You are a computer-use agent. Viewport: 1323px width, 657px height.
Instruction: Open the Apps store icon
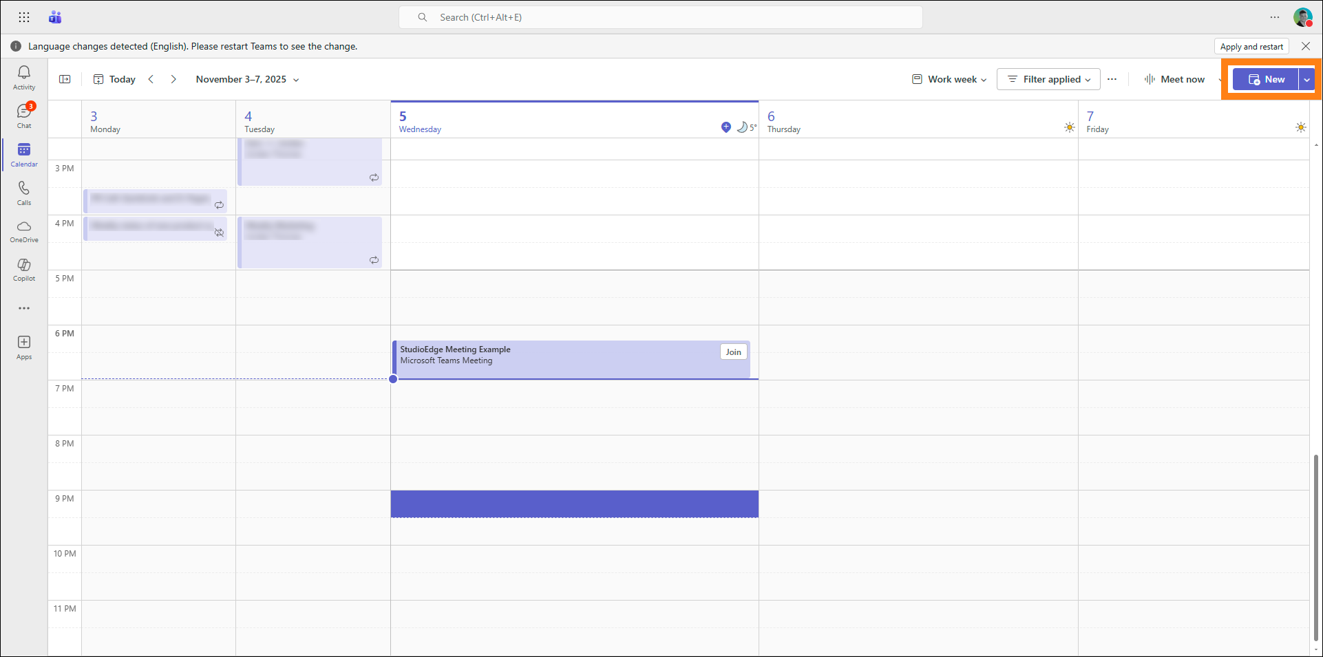coord(24,347)
